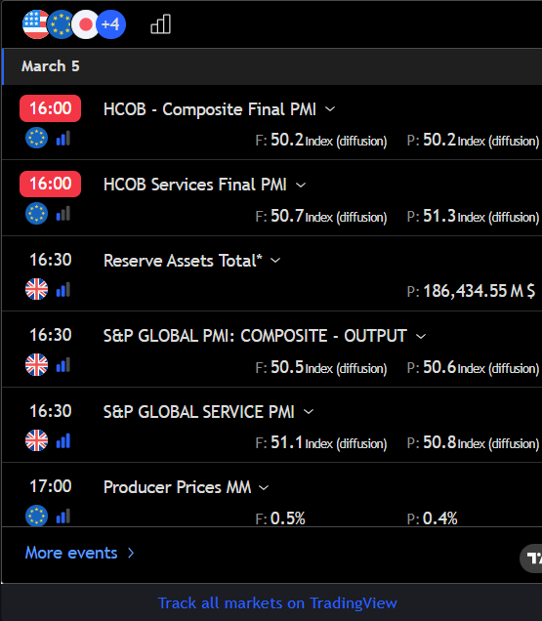Click the March 5 date header

(51, 66)
